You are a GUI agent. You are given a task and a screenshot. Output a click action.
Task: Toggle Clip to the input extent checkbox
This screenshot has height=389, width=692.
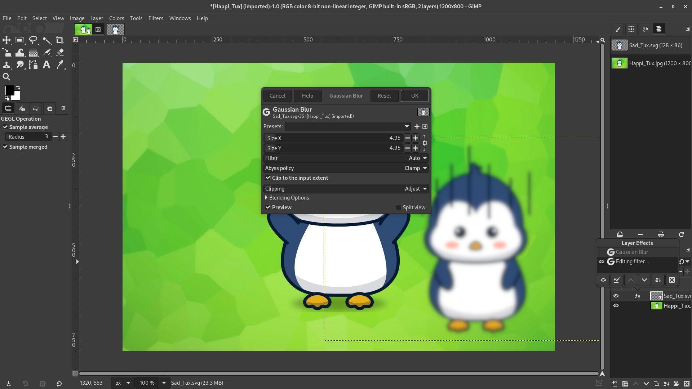click(268, 178)
